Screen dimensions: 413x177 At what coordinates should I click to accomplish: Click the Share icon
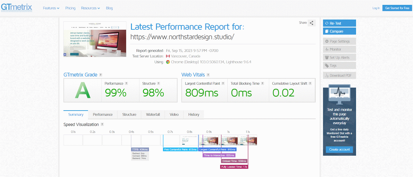click(x=312, y=23)
